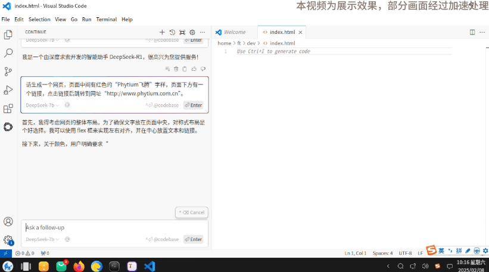Toggle Sogou input to English/Chinese mode
Image resolution: width=489 pixels, height=272 pixels.
pyautogui.click(x=441, y=251)
